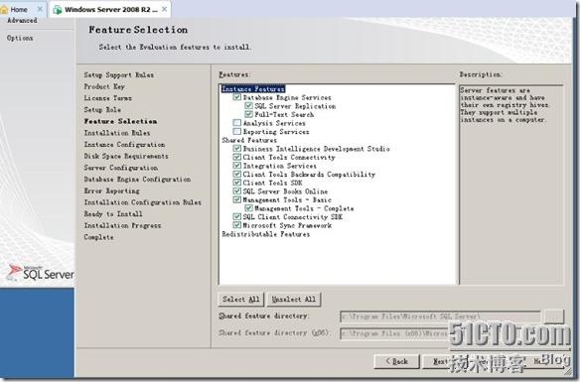Click the Windows Server VM tab icon

[x=58, y=10]
